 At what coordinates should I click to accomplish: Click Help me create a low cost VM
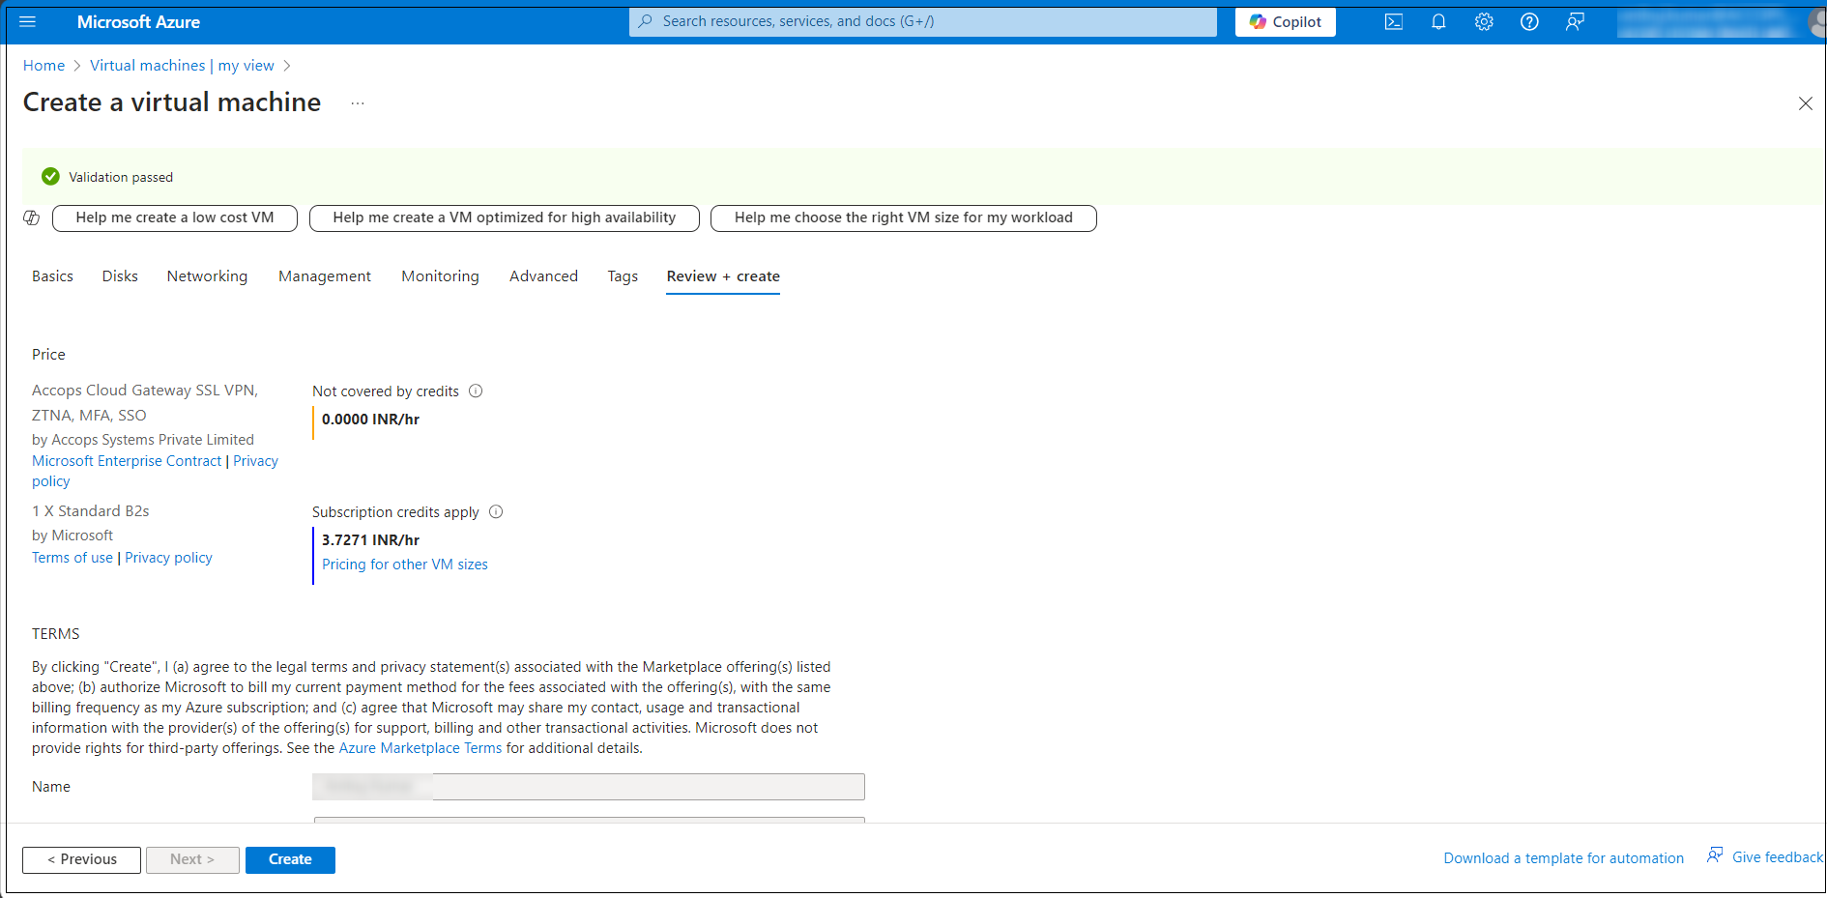tap(175, 218)
